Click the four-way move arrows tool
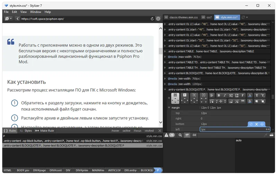Viewport: 277px width, 175px height. pyautogui.click(x=221, y=101)
